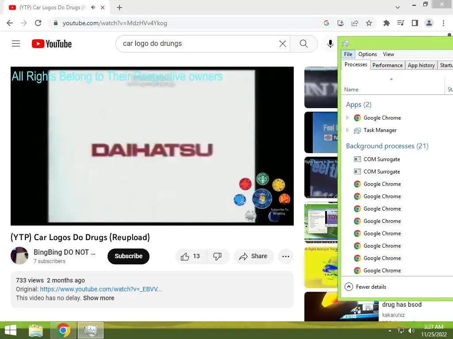453x339 pixels.
Task: Open the Windows Start button
Action: coord(11,330)
